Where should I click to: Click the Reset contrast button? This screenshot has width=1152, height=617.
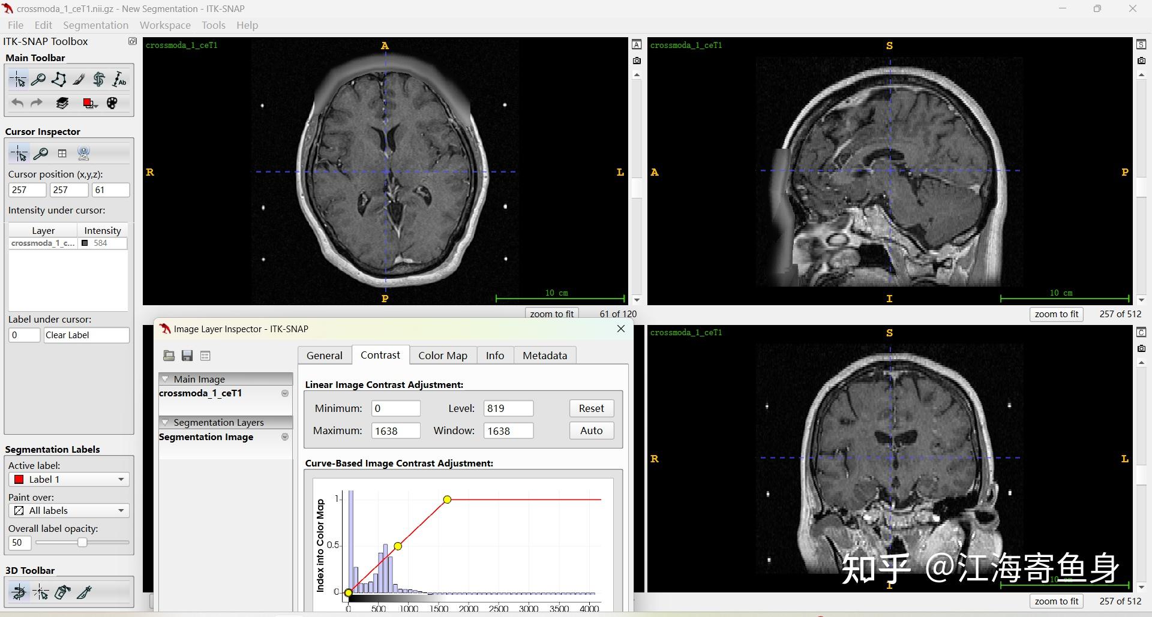point(591,408)
